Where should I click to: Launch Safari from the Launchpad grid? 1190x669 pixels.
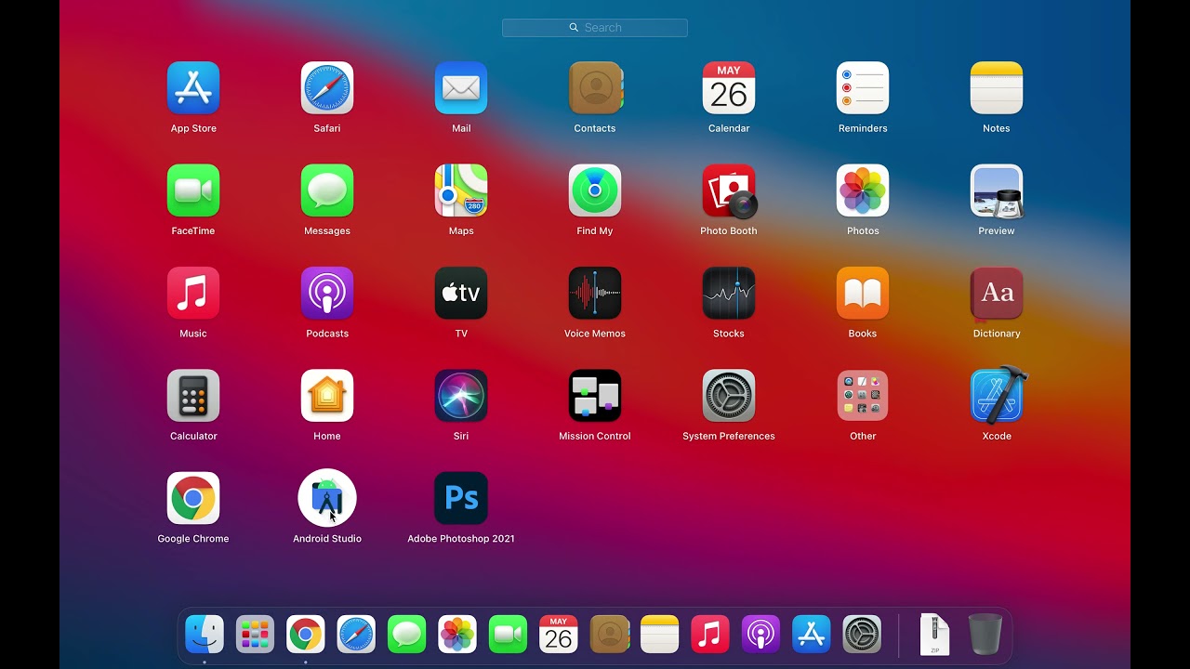coord(327,88)
